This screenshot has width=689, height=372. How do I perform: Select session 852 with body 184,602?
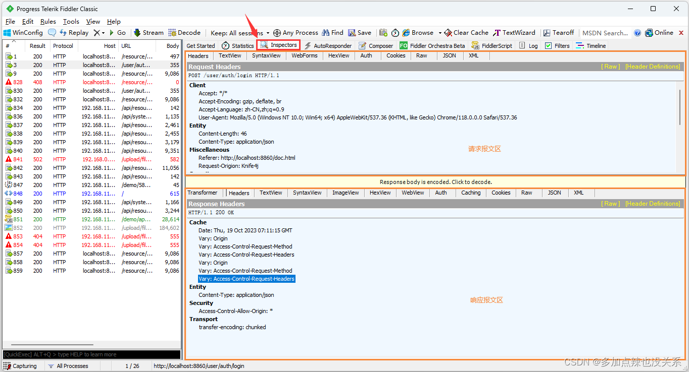point(92,228)
